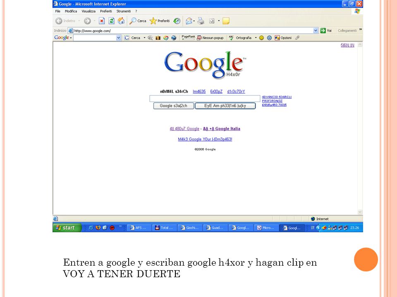Screen dimensions: 397x297
Task: Click the Google search input field
Action: 205,98
